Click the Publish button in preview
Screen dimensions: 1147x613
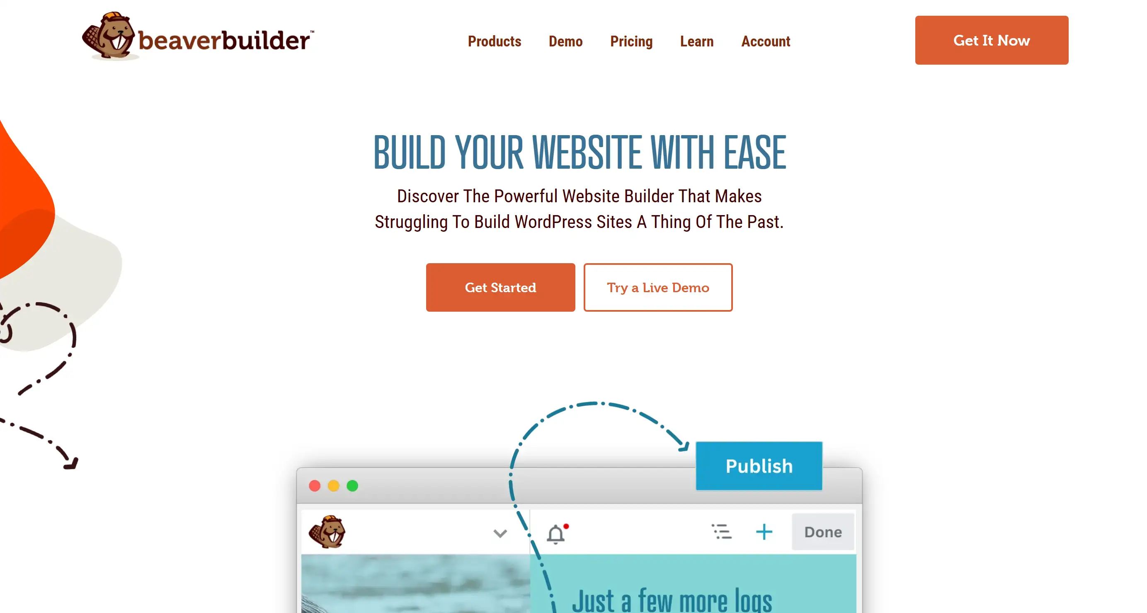[759, 466]
